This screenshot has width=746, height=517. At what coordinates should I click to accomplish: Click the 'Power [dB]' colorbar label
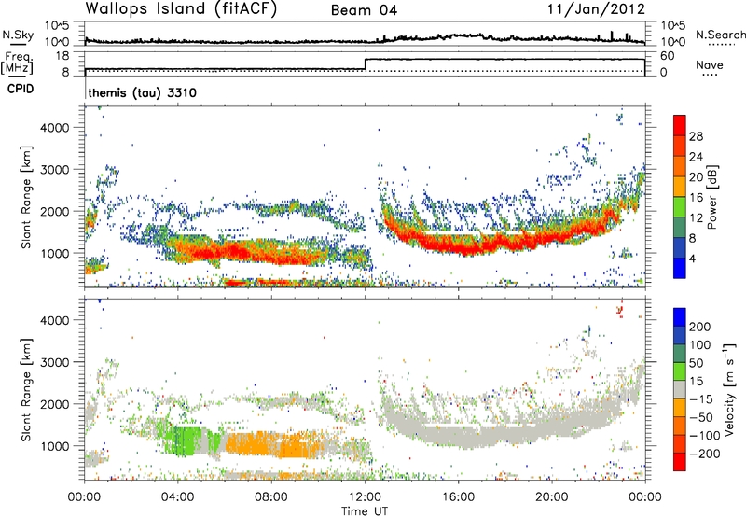pos(712,197)
